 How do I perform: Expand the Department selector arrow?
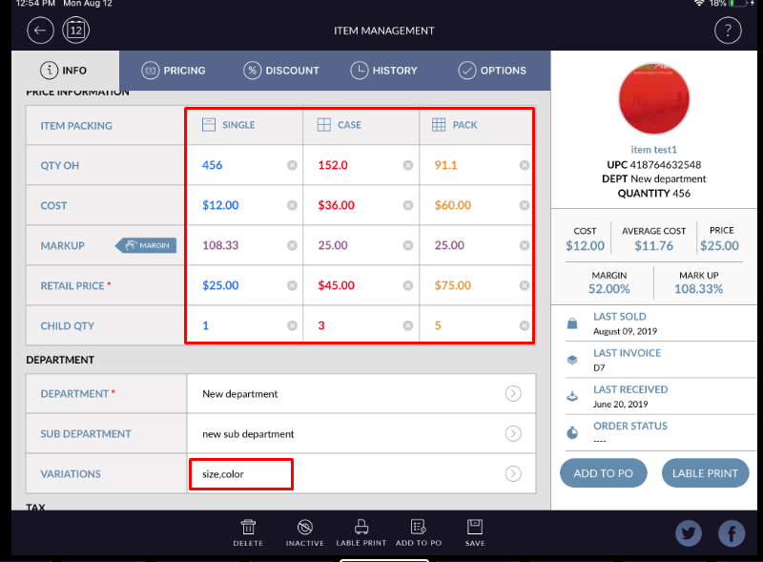[x=513, y=393]
